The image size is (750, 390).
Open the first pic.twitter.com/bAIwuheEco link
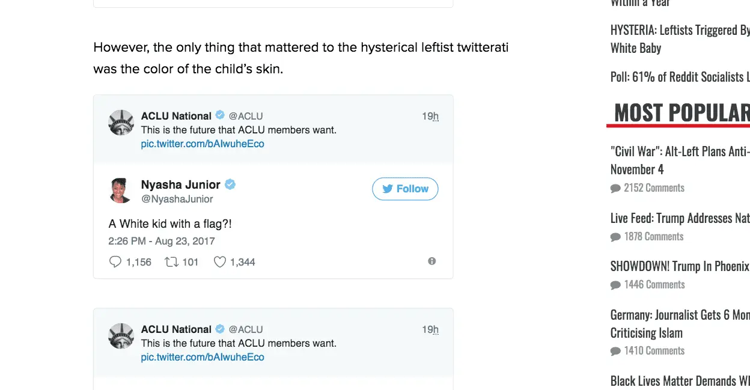[203, 144]
